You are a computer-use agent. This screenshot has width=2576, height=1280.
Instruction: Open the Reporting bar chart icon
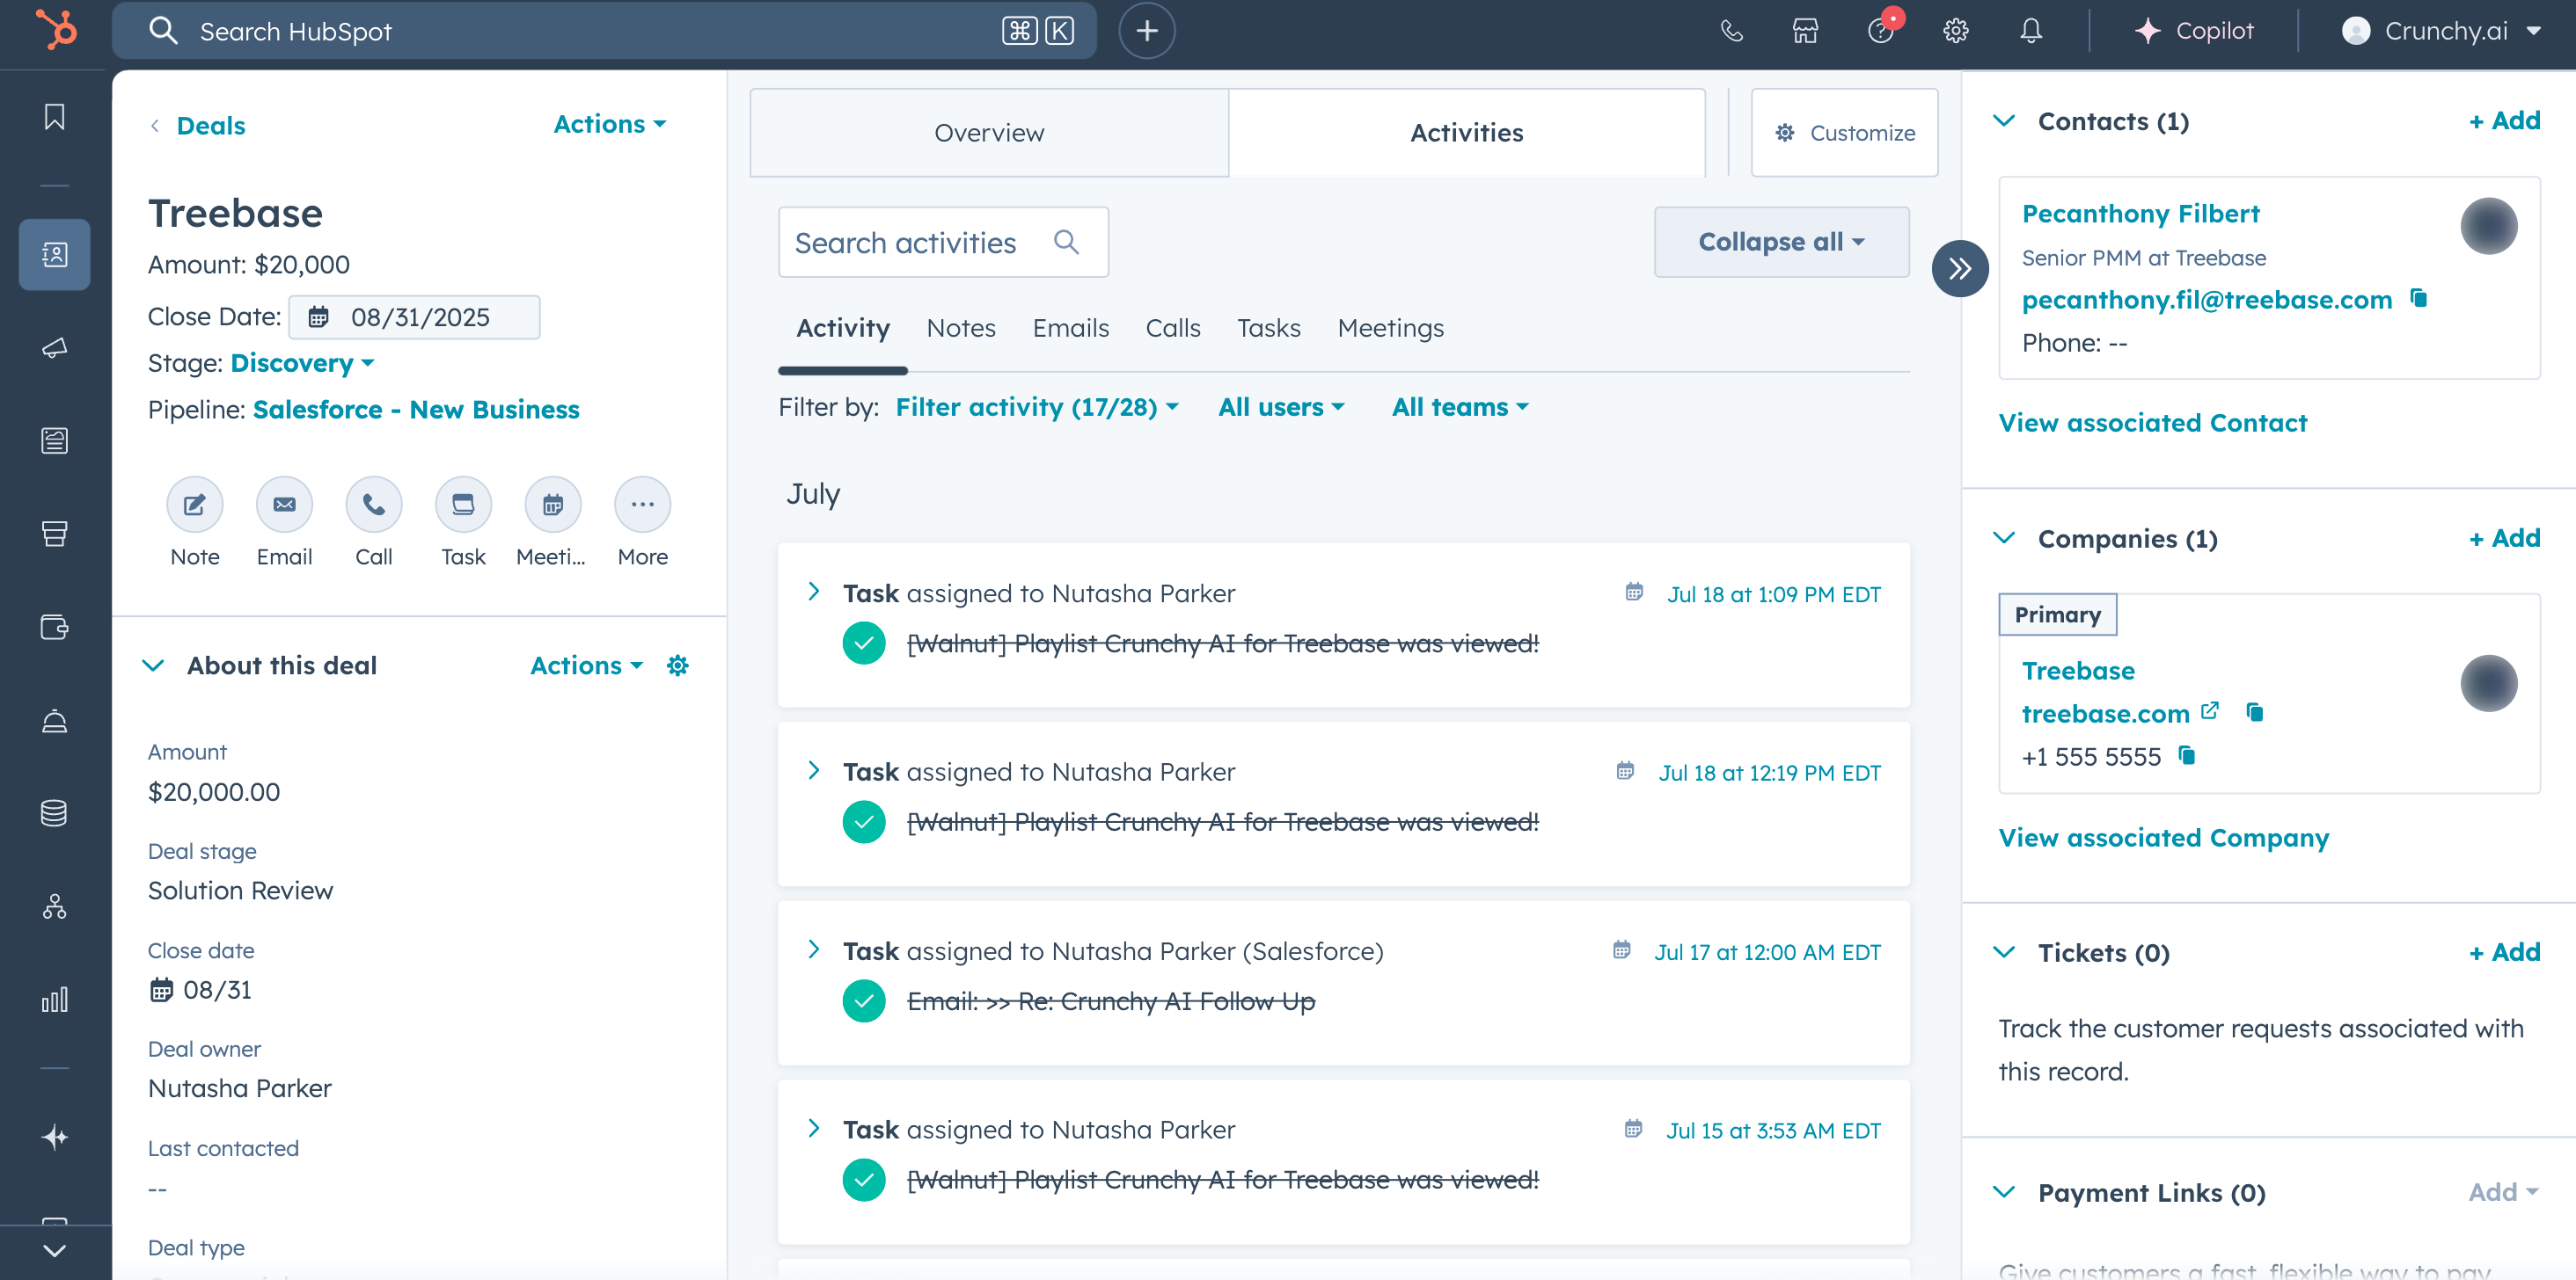pos(55,1000)
